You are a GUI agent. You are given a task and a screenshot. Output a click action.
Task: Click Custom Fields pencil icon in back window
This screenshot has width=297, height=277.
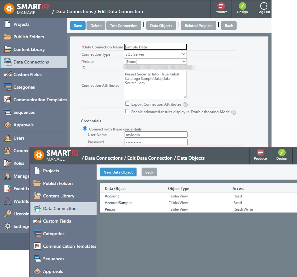click(x=8, y=75)
